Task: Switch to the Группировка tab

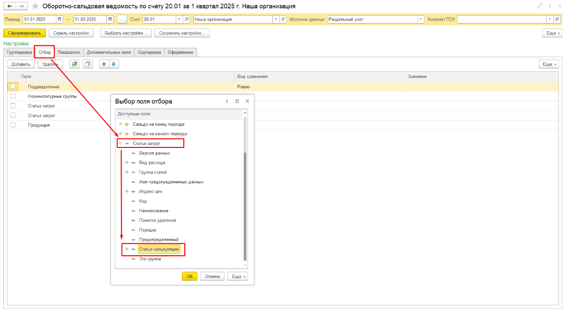Action: [x=19, y=52]
